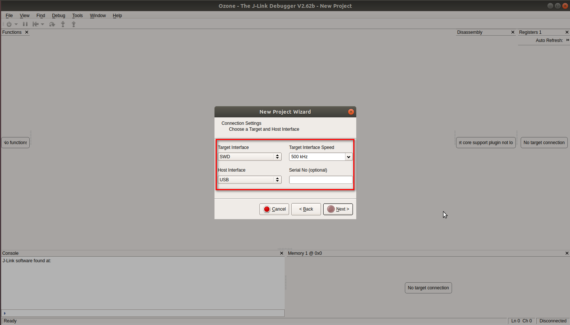Click the Ln 0 Ch 0 status indicator

521,321
